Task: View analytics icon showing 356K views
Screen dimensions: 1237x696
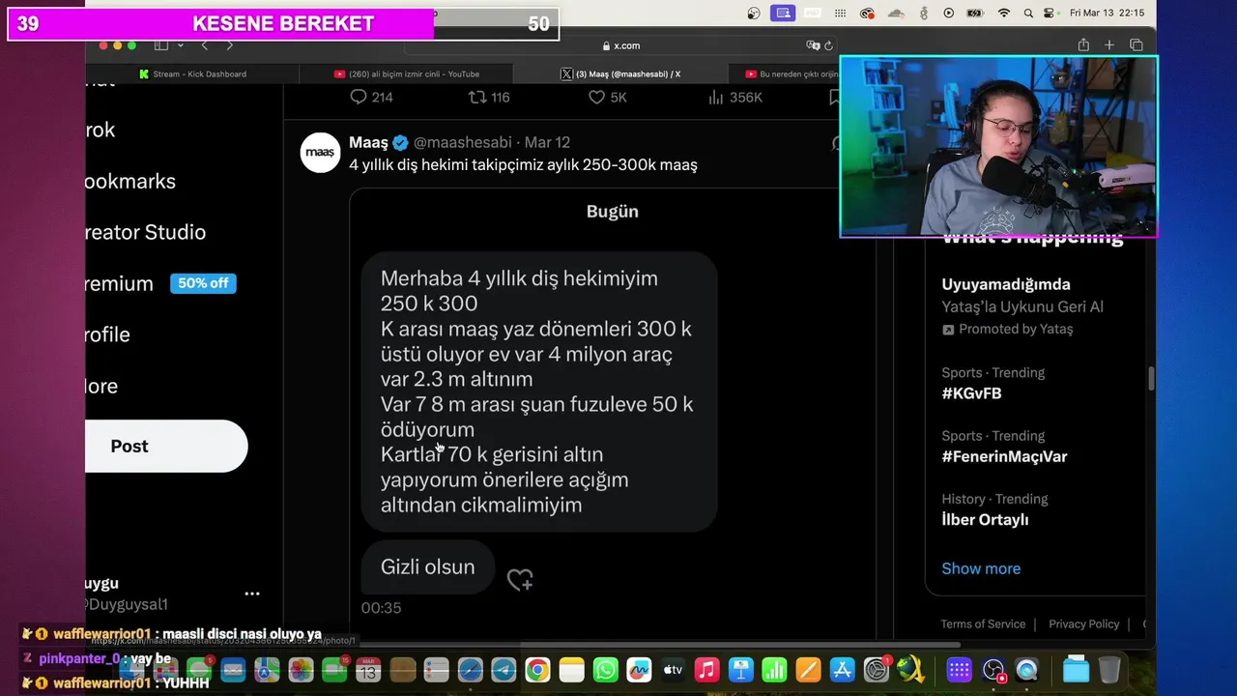Action: coord(716,97)
